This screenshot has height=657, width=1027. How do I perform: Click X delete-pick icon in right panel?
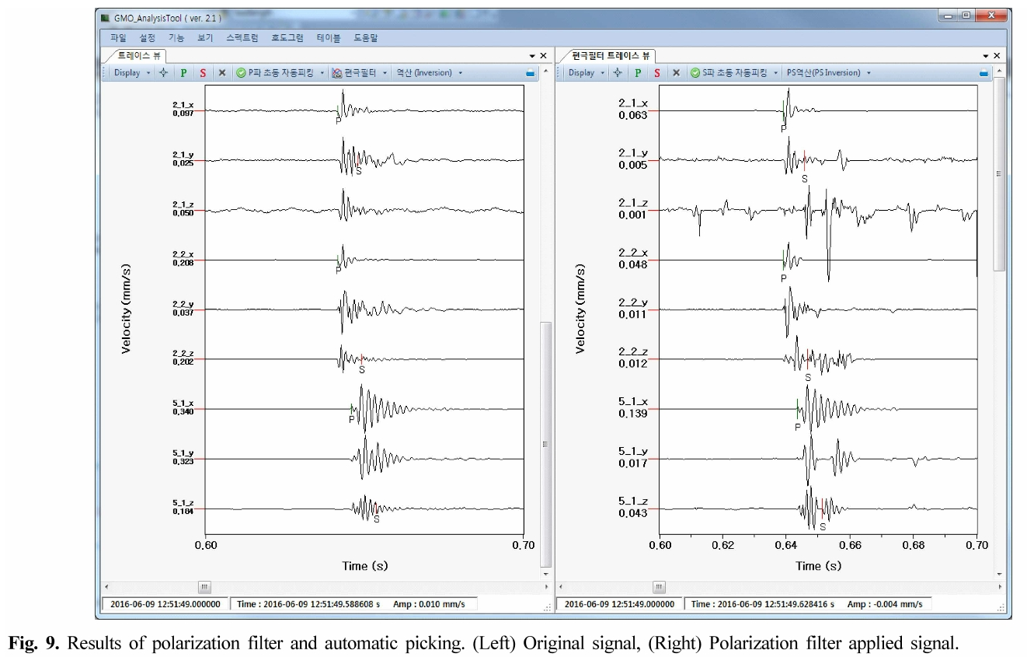[x=676, y=72]
